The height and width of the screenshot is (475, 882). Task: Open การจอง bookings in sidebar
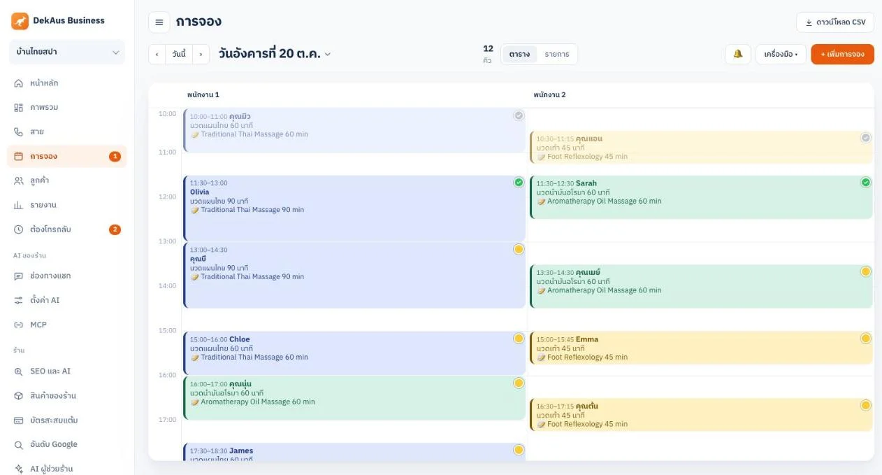click(66, 156)
